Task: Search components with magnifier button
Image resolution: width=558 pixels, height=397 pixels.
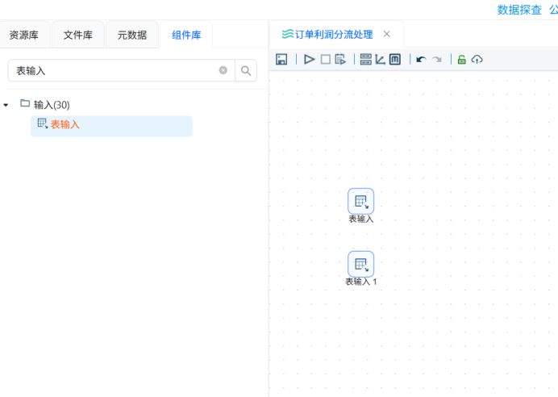Action: pyautogui.click(x=246, y=70)
